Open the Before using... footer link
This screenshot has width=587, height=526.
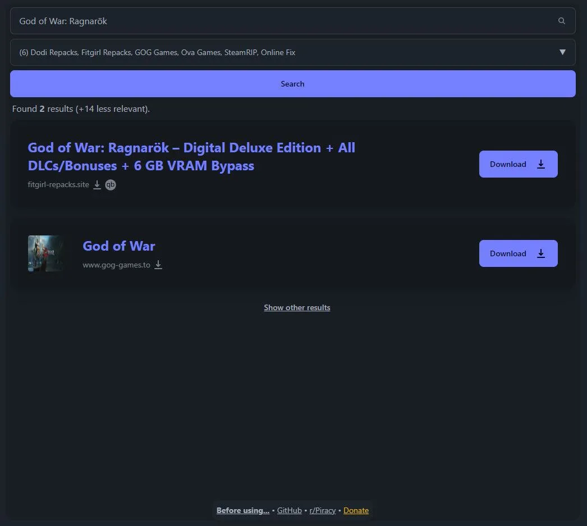pos(242,510)
